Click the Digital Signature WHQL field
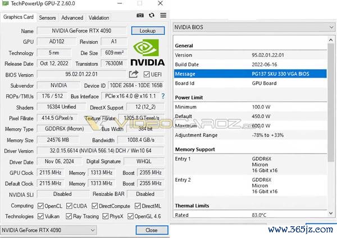Image resolution: width=337 pixels, height=238 pixels. [x=144, y=161]
